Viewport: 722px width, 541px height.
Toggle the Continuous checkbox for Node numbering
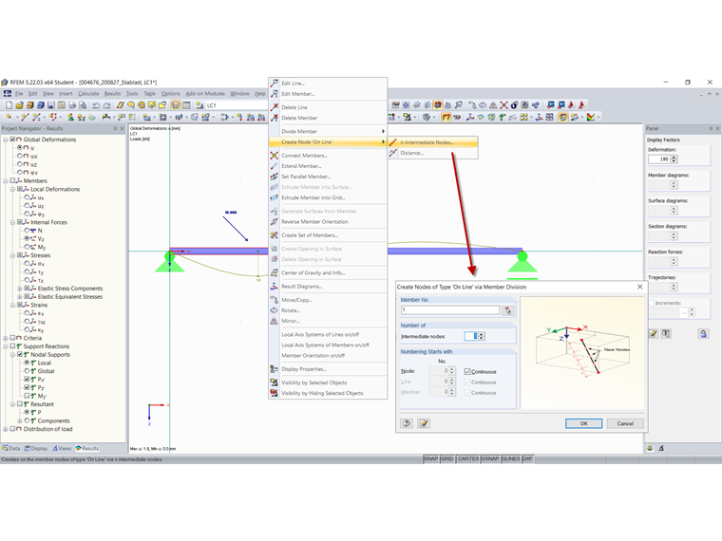click(467, 372)
